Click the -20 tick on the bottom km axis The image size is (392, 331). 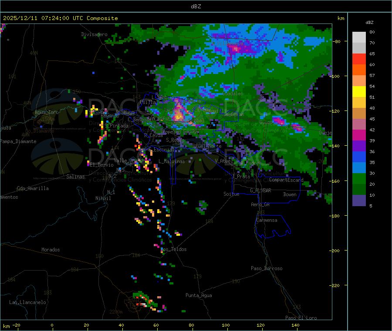pos(16,325)
